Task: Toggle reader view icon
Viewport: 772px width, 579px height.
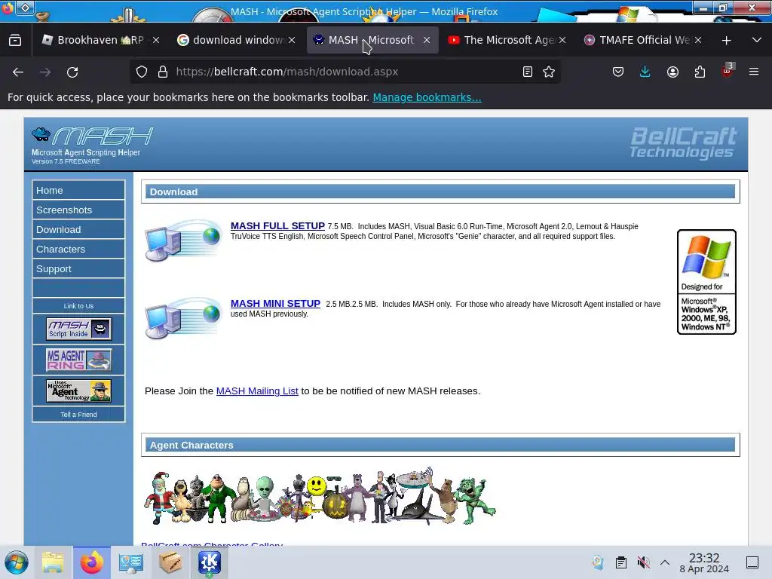Action: (527, 72)
